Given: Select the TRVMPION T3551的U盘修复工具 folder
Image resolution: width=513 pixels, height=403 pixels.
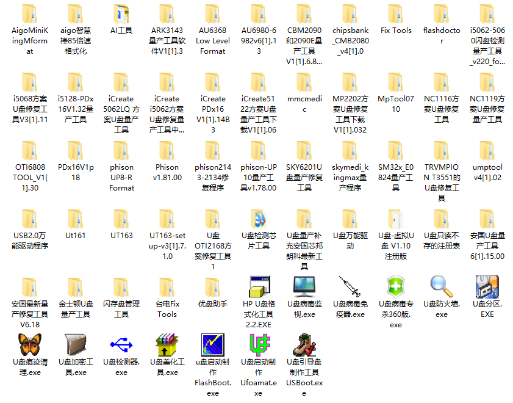Looking at the screenshot, I should (442, 151).
